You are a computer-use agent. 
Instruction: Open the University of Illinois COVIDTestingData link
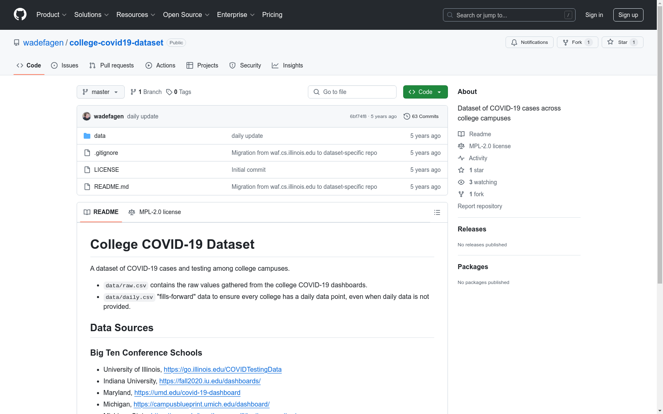(x=223, y=369)
